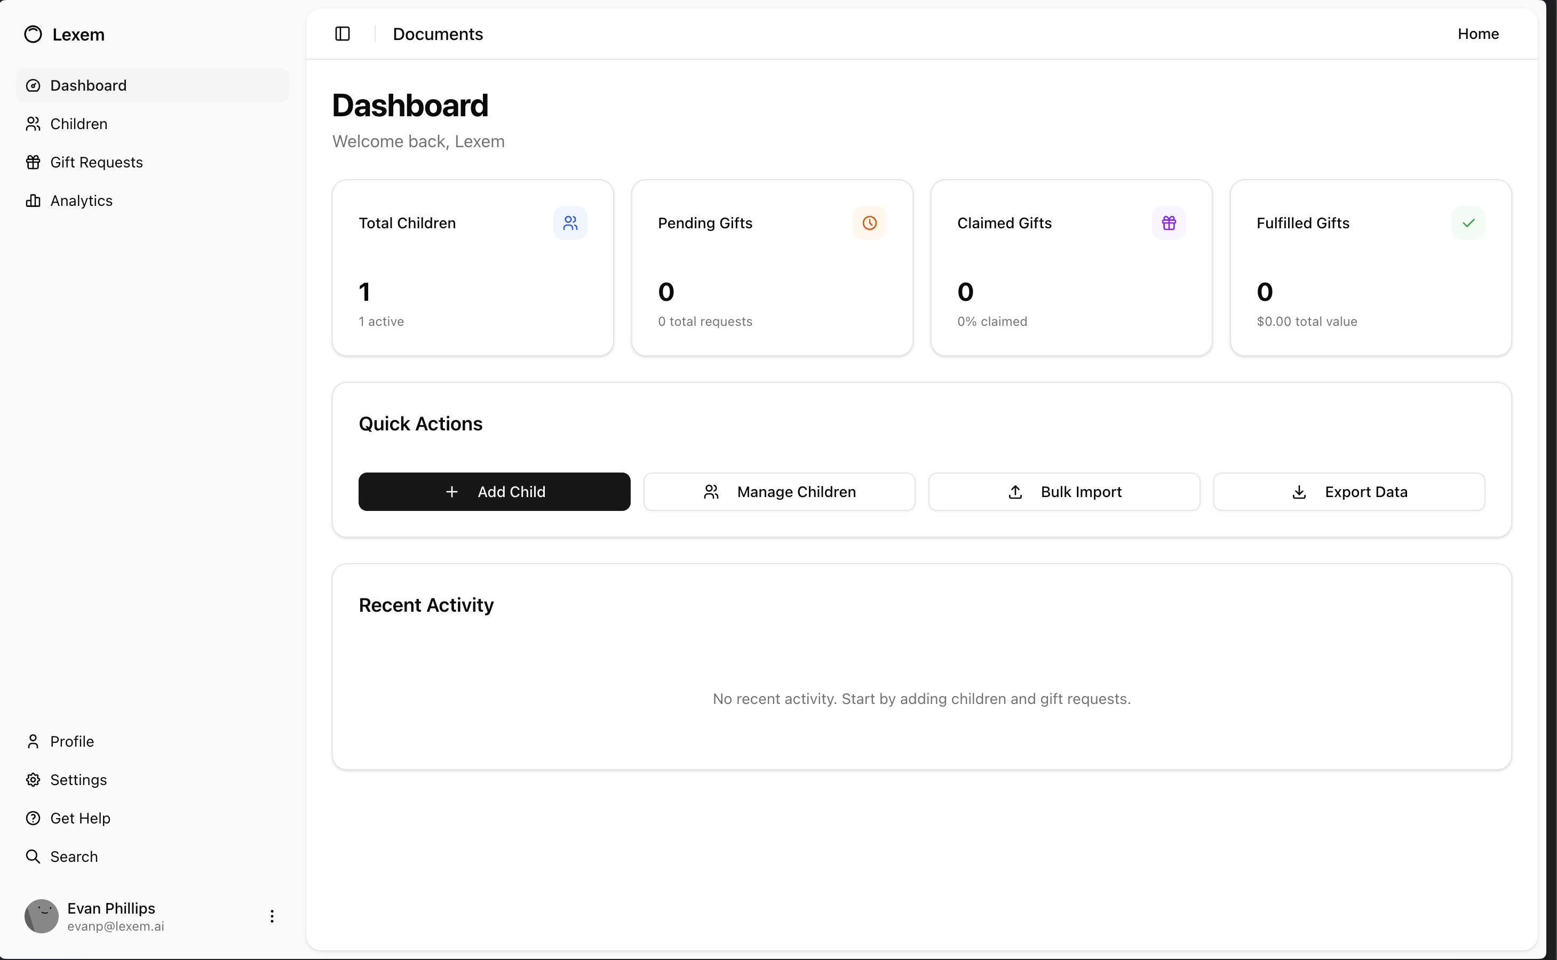
Task: Open Gift Requests in sidebar
Action: click(x=96, y=163)
